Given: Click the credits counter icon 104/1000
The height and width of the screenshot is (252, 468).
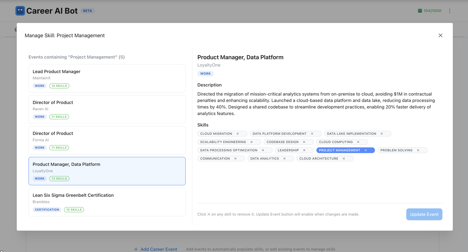Looking at the screenshot, I should 420,11.
